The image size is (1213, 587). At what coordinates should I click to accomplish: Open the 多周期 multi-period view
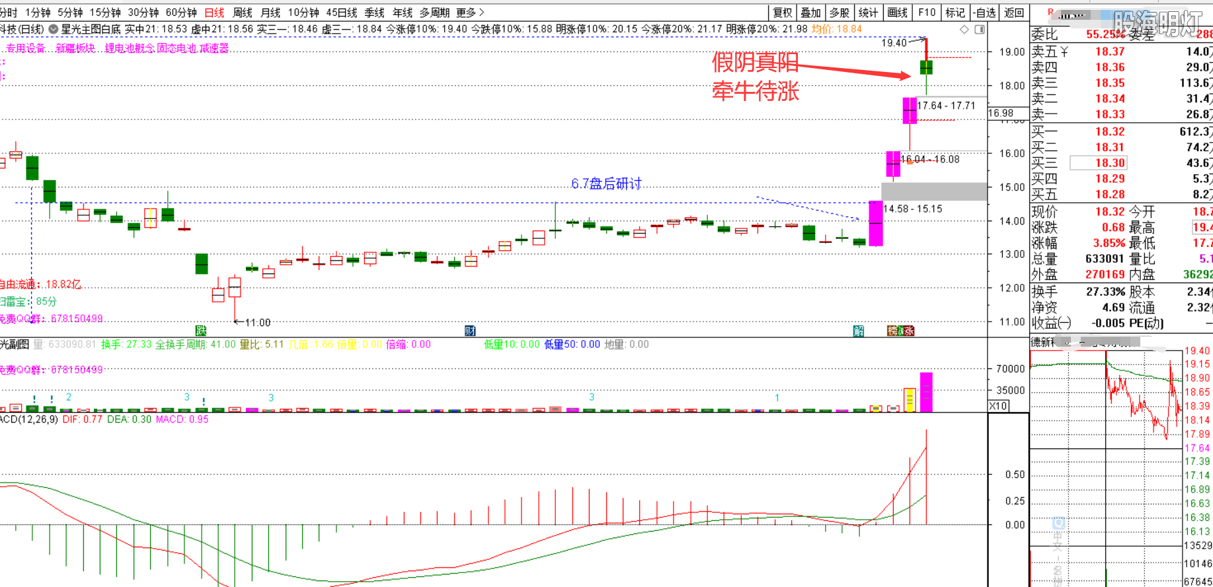[434, 13]
